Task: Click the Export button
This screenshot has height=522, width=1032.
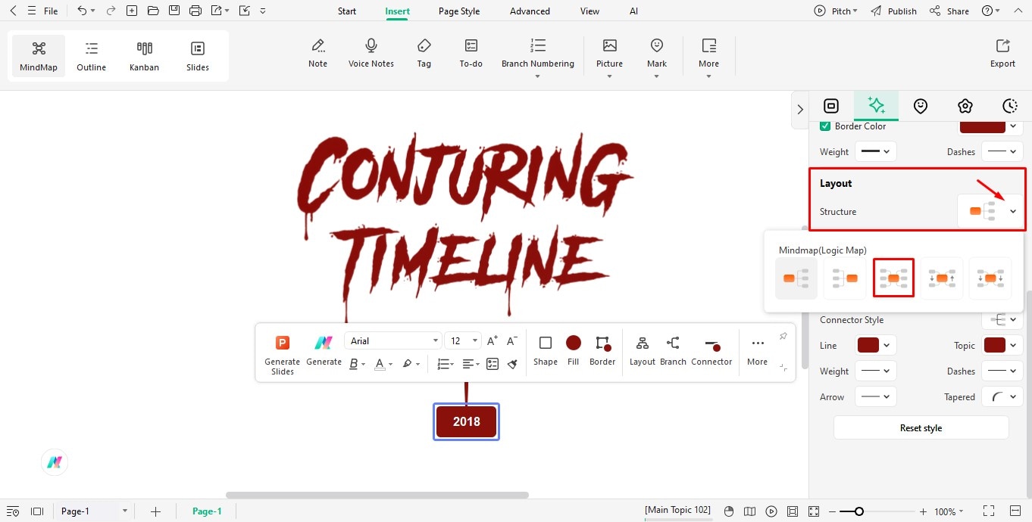Action: (1002, 54)
